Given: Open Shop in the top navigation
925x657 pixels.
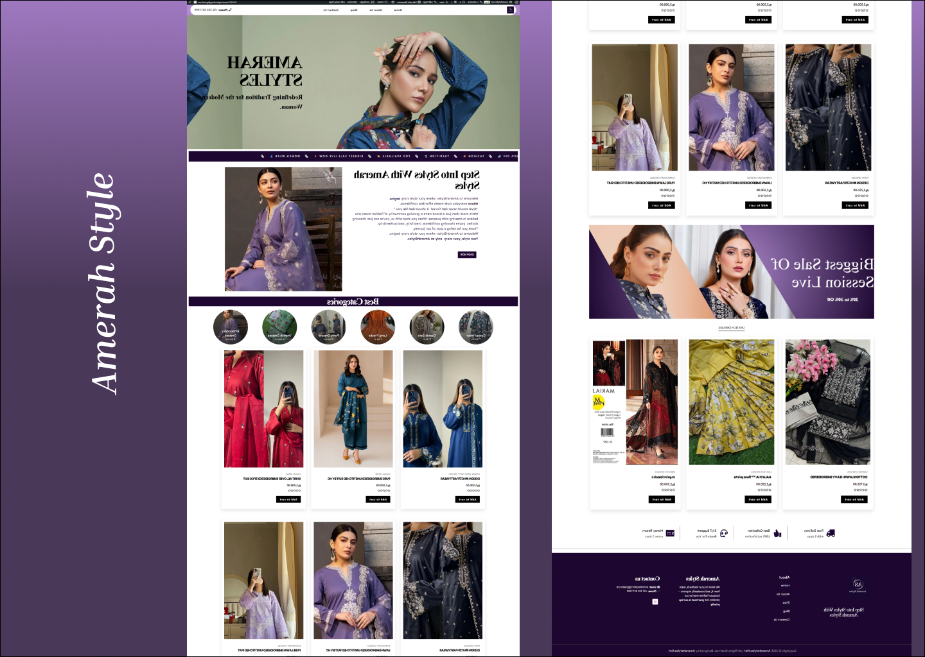Looking at the screenshot, I should click(354, 10).
